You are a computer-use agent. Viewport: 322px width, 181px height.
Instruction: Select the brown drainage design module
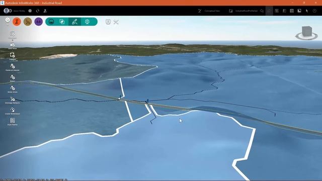coord(28,22)
